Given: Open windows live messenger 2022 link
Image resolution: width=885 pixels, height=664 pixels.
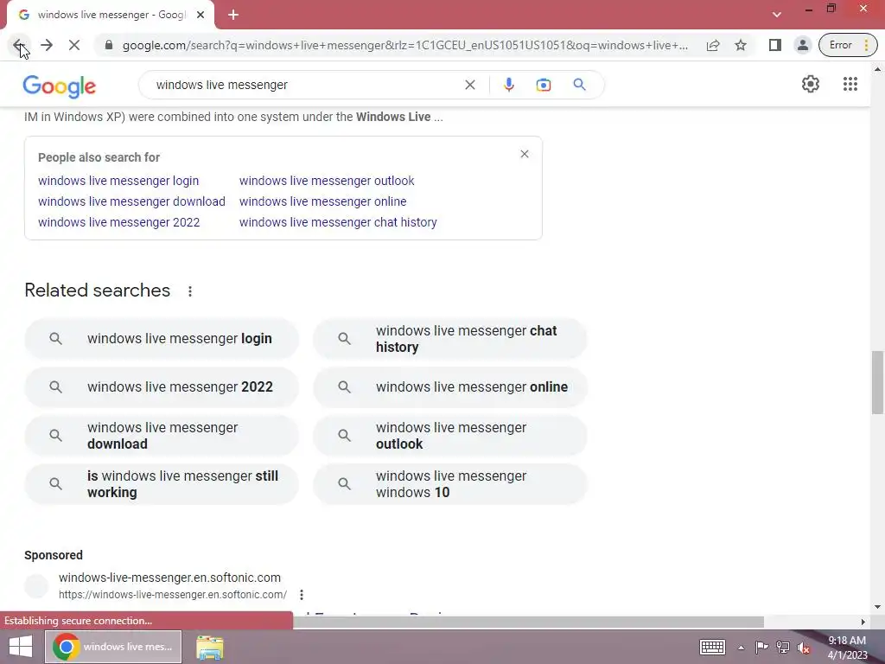Looking at the screenshot, I should pos(119,222).
